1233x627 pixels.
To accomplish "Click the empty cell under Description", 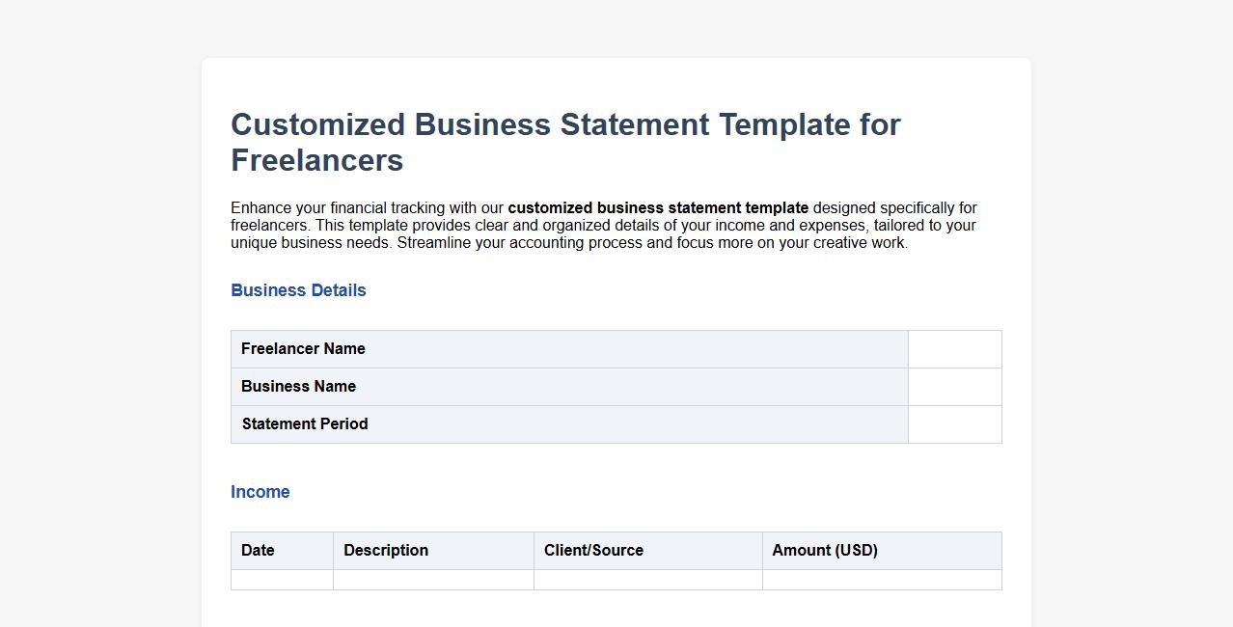I will 433,580.
